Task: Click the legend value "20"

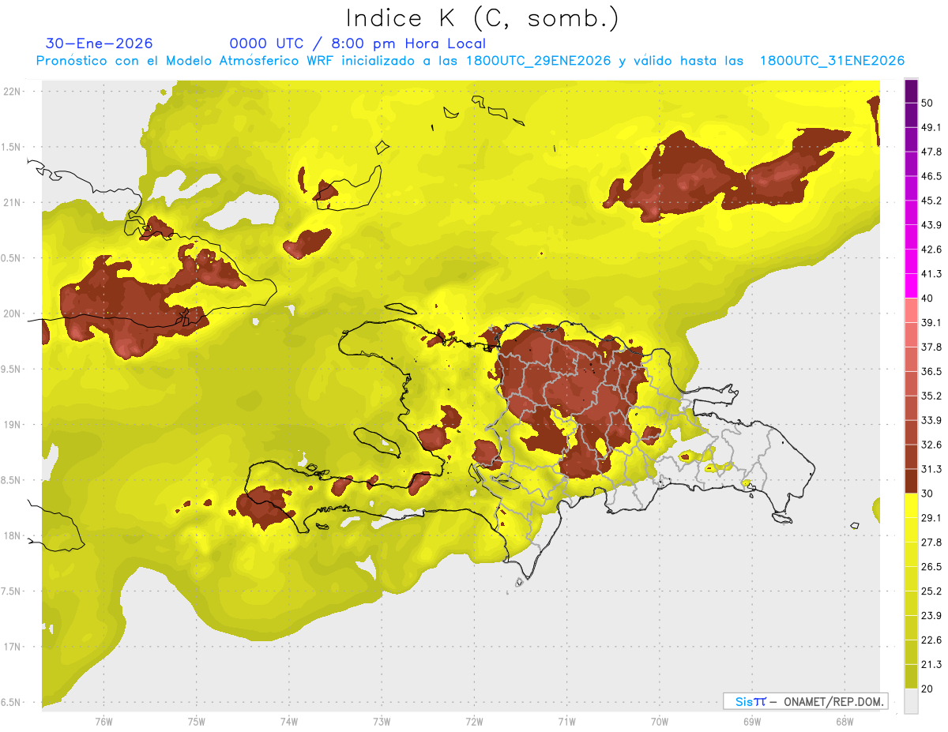Action: (928, 689)
